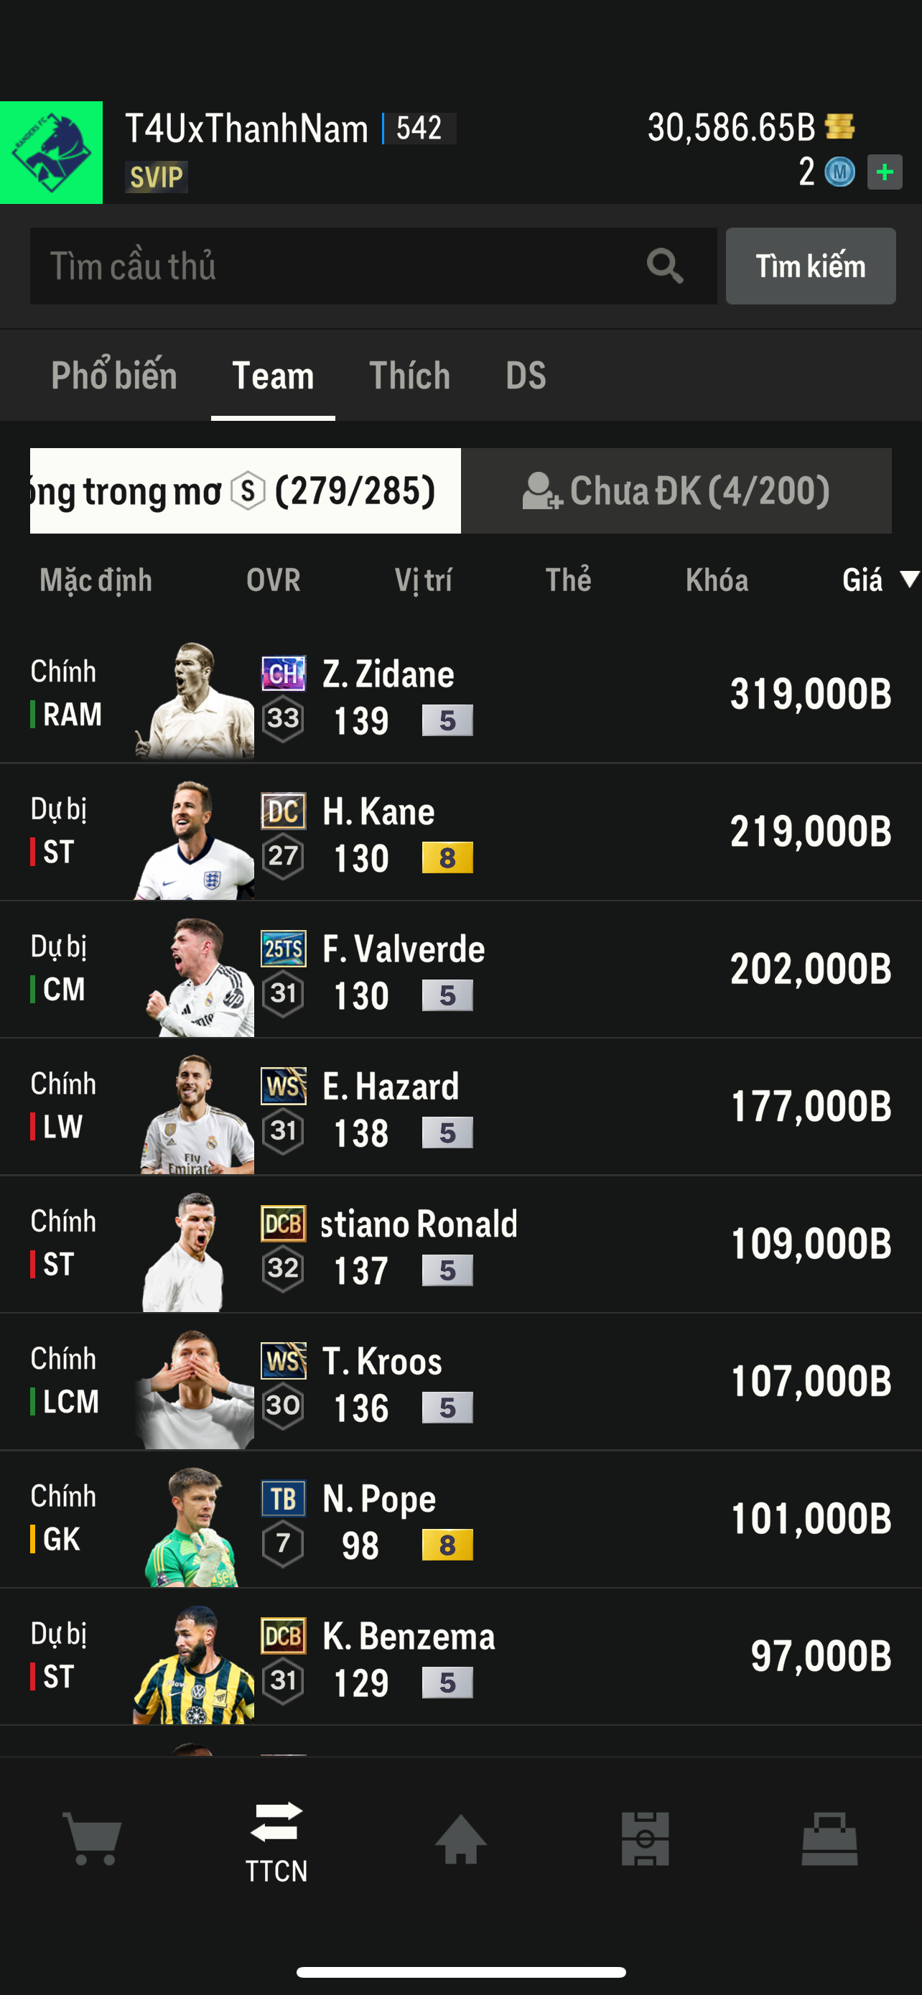Select the Chưa ĐK (4/200) toggle
The height and width of the screenshot is (1995, 922).
676,491
